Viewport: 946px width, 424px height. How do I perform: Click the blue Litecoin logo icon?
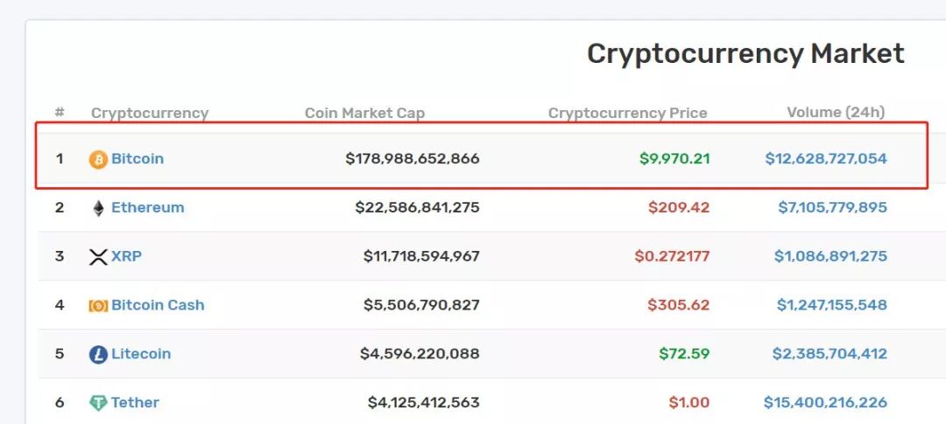click(98, 355)
